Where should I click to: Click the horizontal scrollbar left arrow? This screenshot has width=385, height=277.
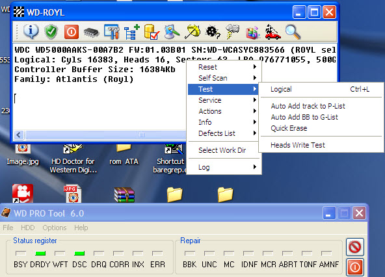[19, 135]
